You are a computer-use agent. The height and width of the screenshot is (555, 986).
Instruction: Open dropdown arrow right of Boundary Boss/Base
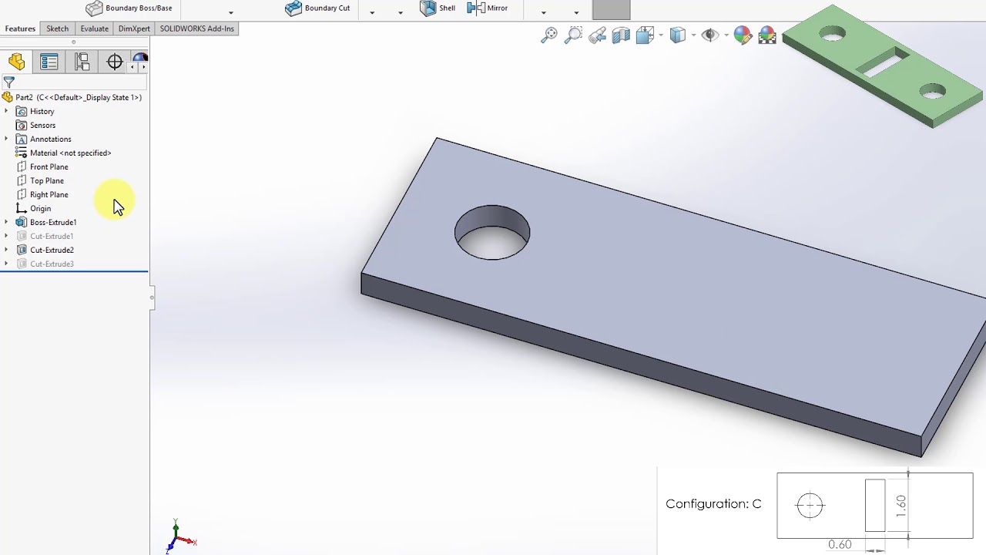pos(230,12)
